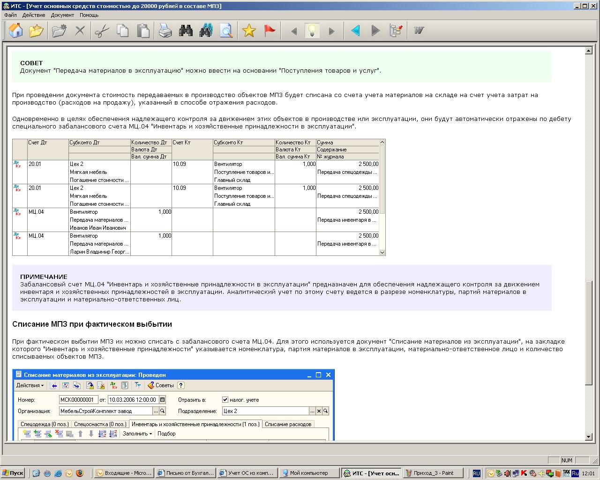Click the Windows "Пуск" start button
600x480 pixels.
point(13,473)
